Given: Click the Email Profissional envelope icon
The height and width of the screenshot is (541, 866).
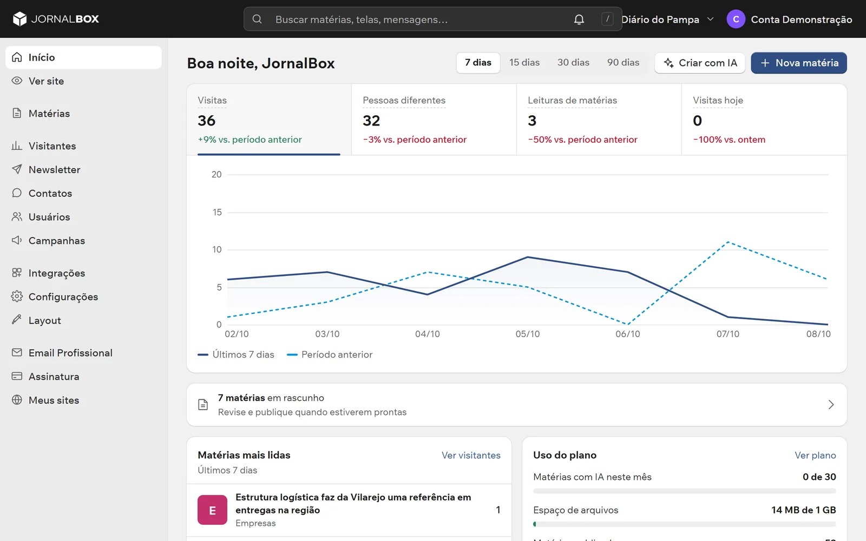Looking at the screenshot, I should pos(17,353).
